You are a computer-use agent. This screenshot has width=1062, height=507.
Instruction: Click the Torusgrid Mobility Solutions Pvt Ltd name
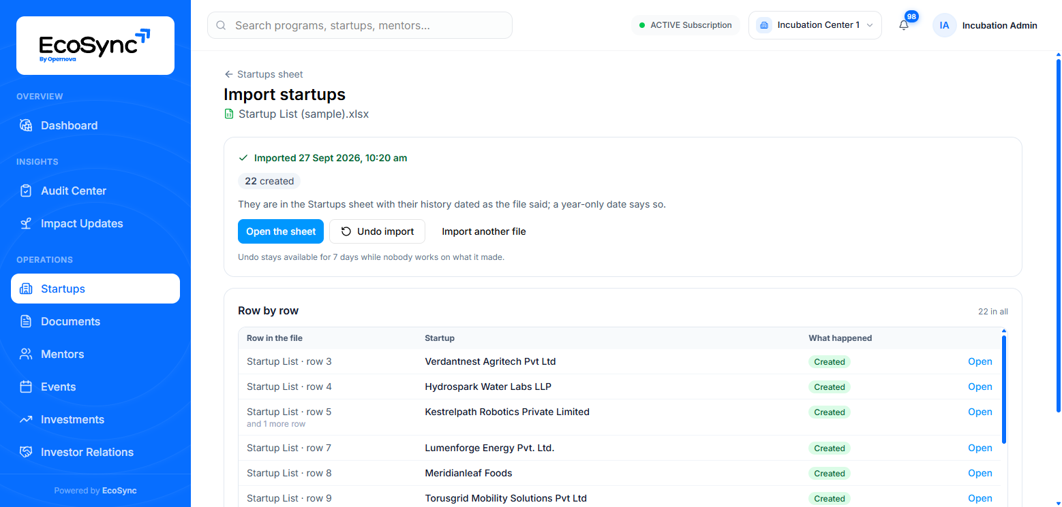(x=506, y=498)
